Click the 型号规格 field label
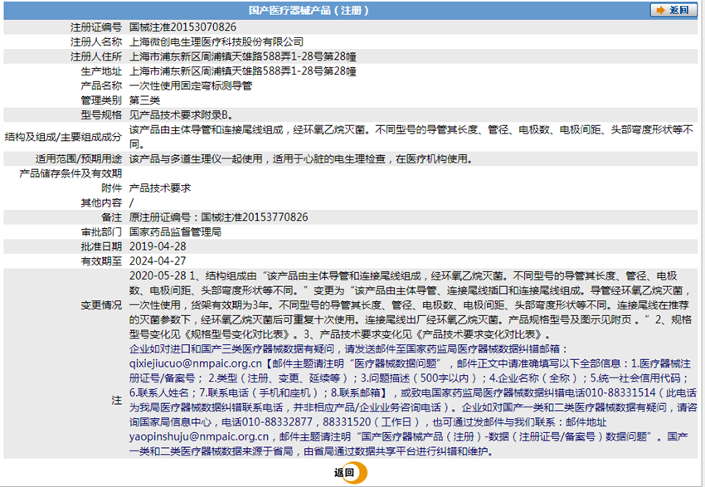Viewport: 705px width, 487px height. tap(101, 114)
